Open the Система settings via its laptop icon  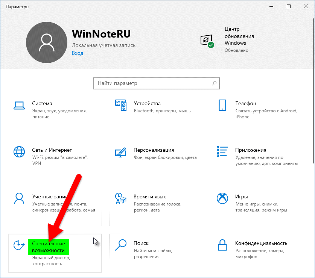(x=19, y=105)
